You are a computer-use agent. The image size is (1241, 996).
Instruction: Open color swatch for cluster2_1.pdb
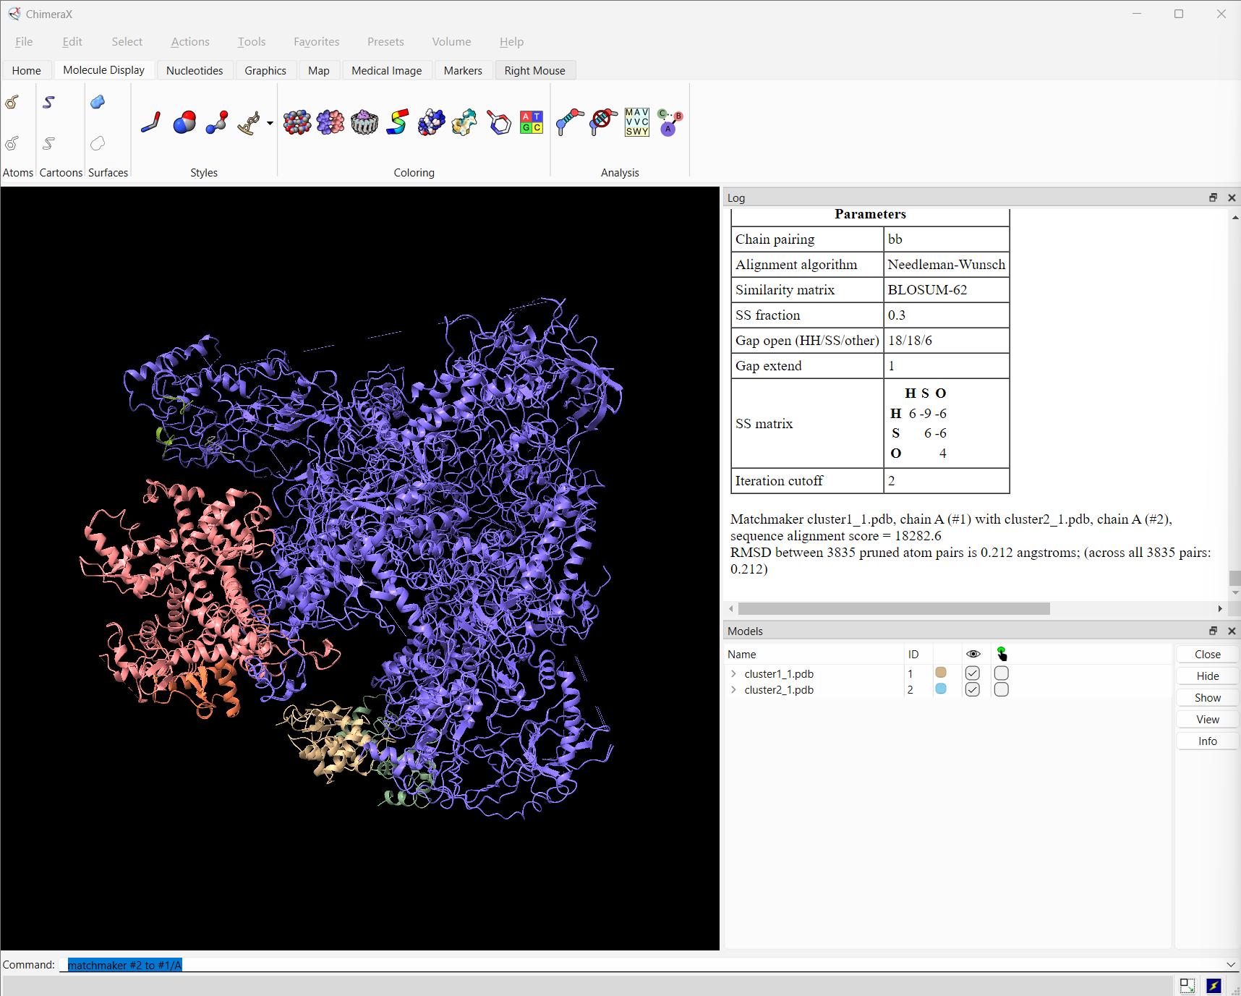coord(941,689)
